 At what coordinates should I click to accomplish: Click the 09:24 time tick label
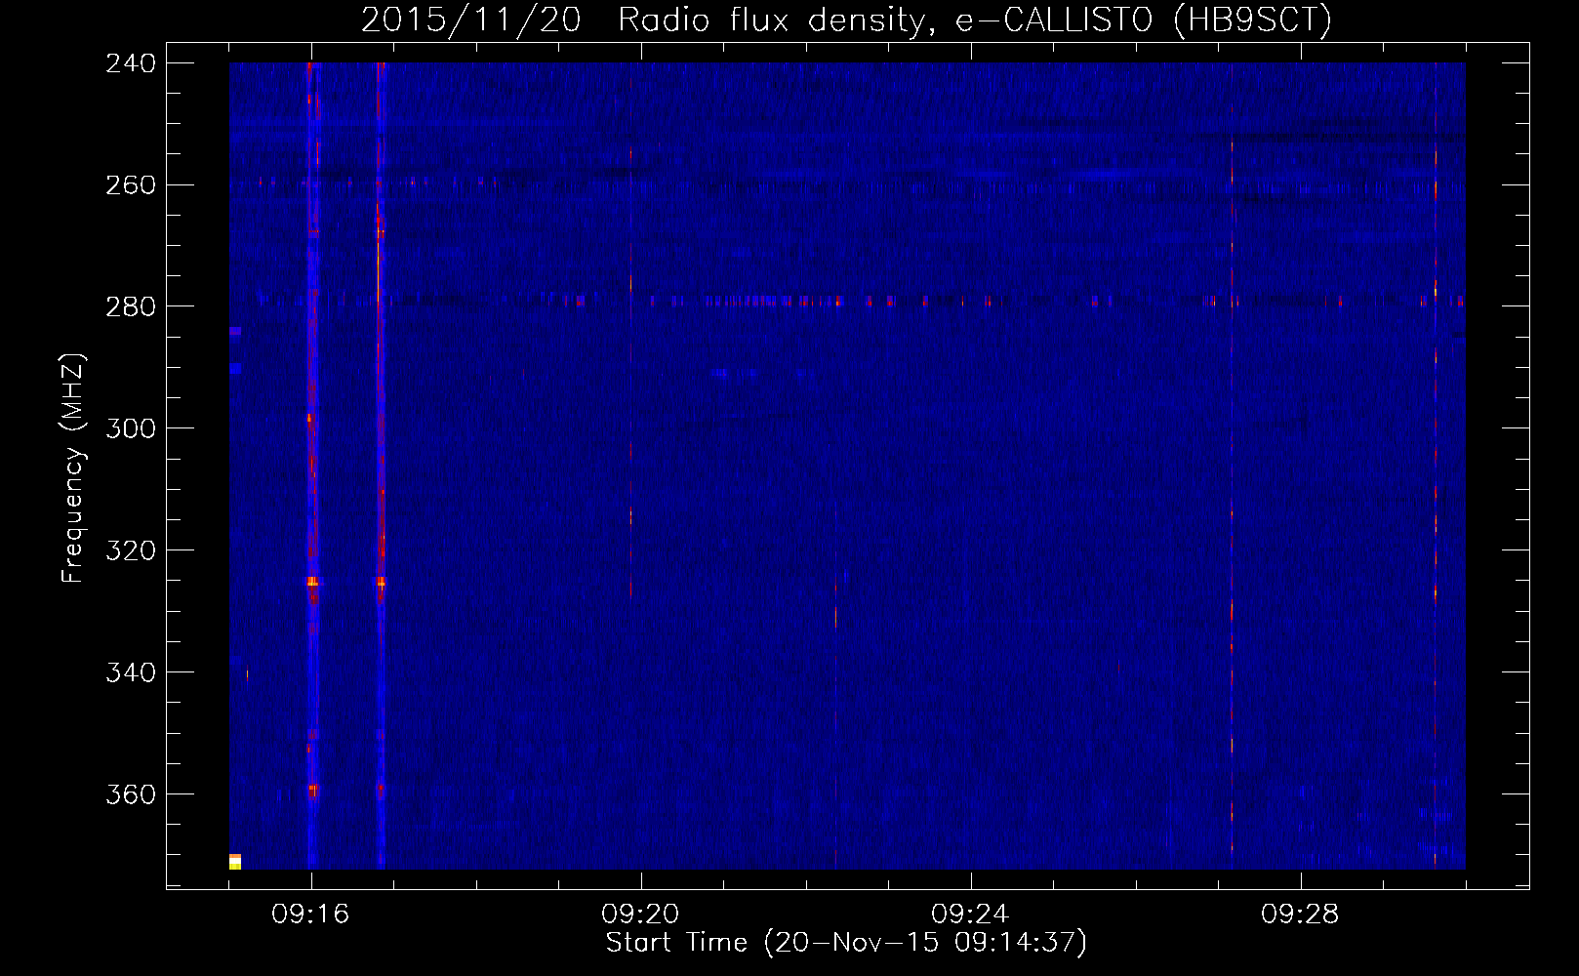pos(970,915)
